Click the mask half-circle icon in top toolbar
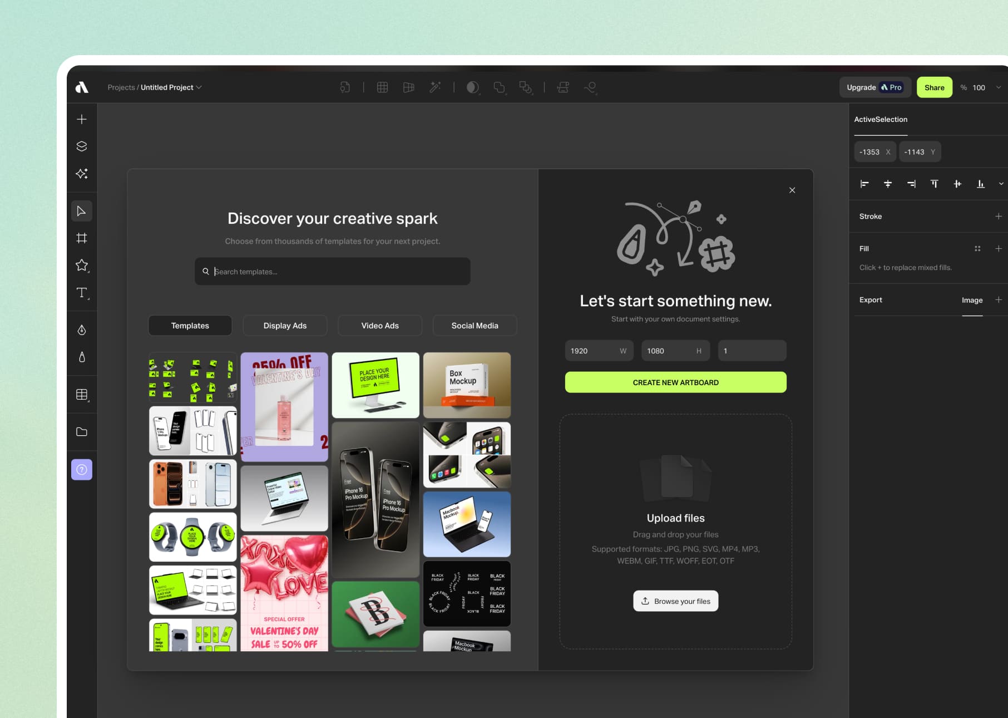The width and height of the screenshot is (1008, 718). tap(473, 87)
